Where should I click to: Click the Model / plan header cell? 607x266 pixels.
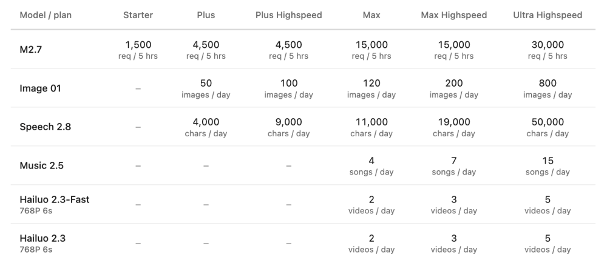click(45, 15)
